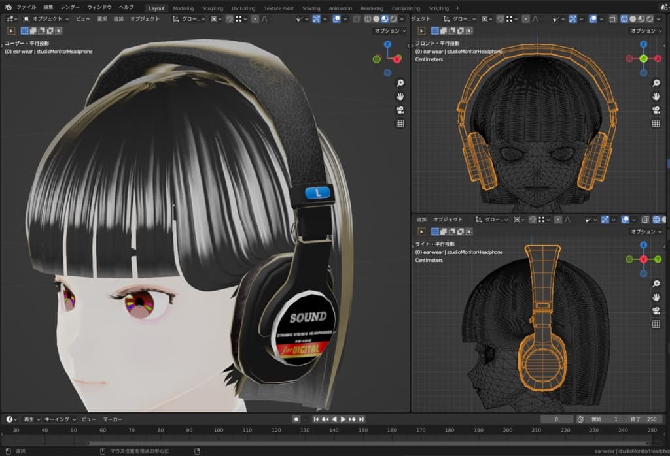
Task: Toggle proportional editing in main viewport header
Action: click(x=255, y=19)
